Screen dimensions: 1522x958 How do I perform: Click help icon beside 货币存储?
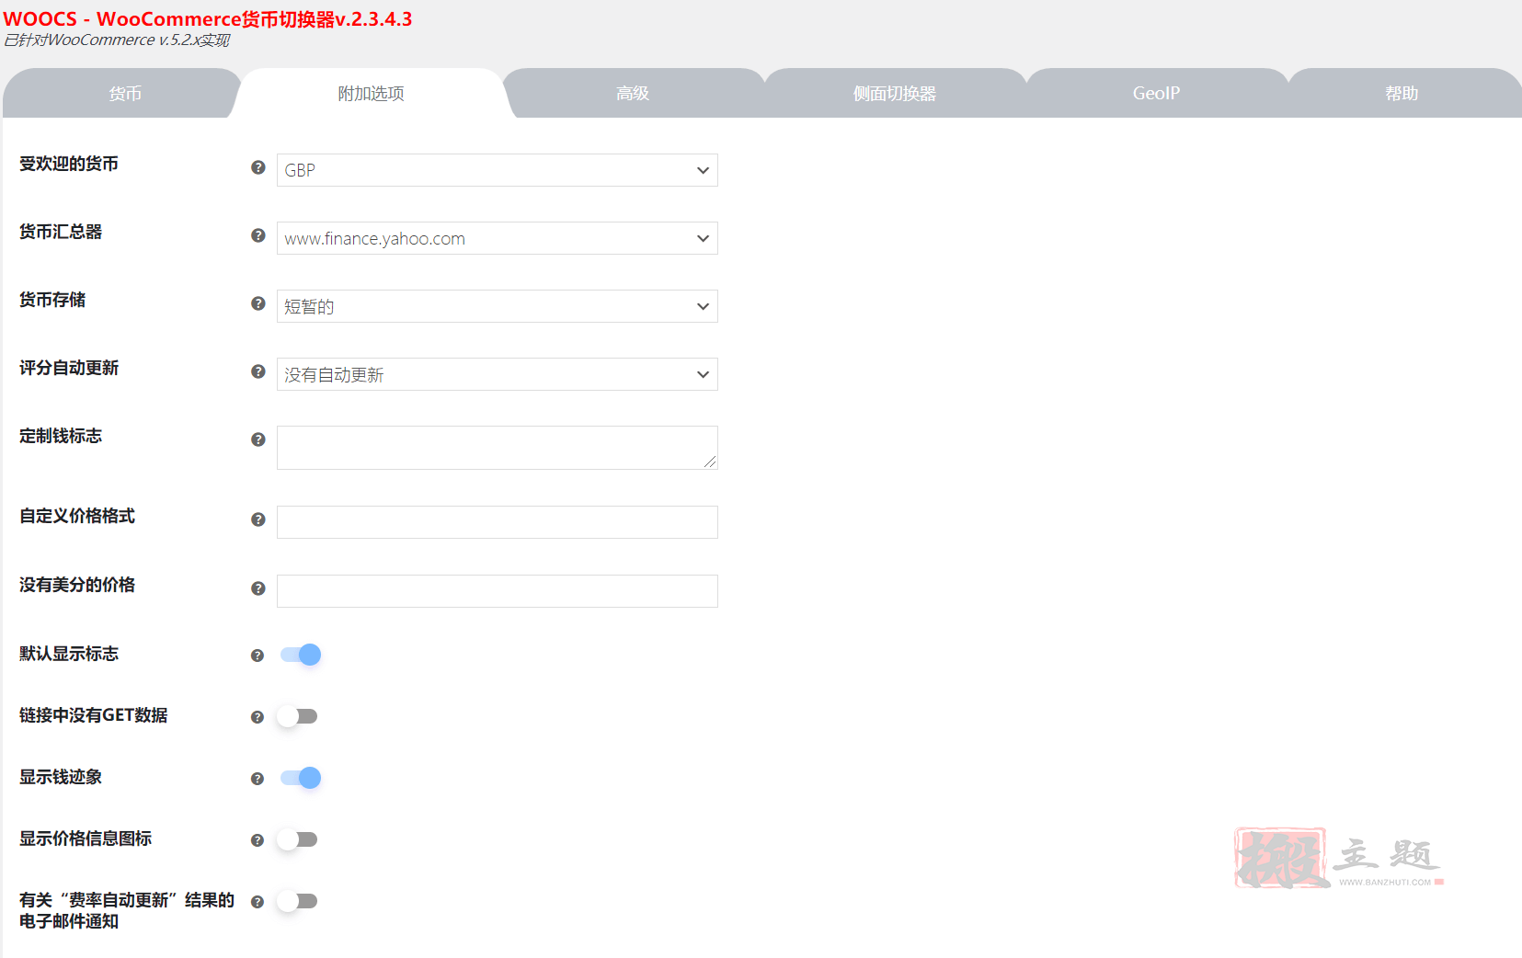[258, 303]
